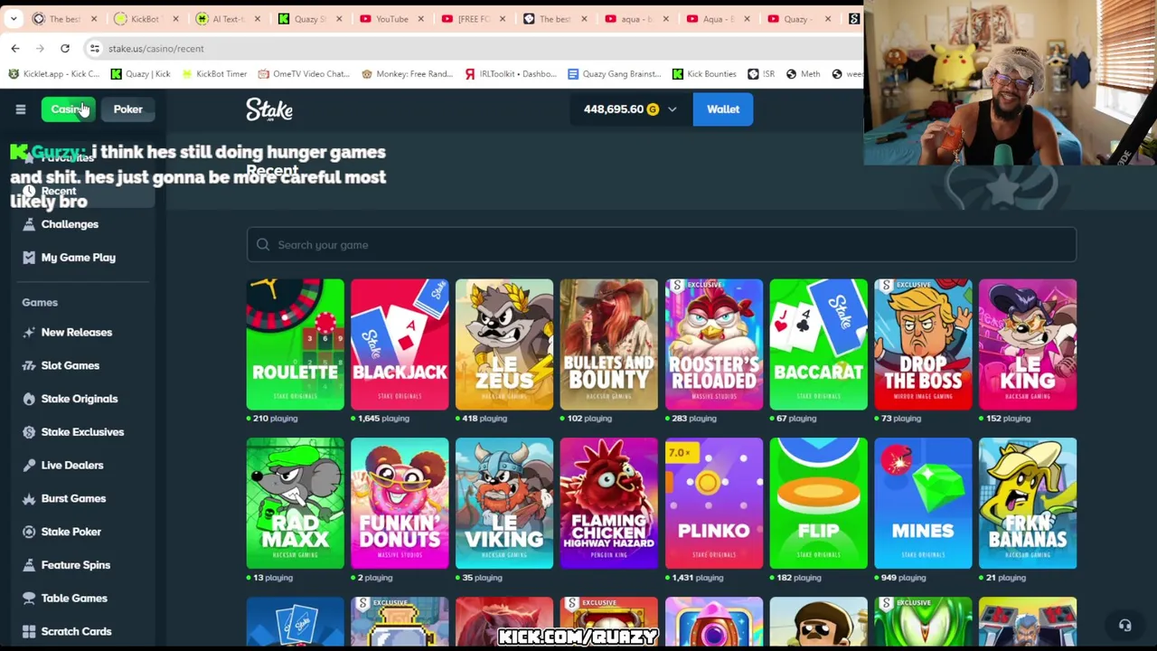This screenshot has width=1157, height=651.
Task: Switch to the Poker tab
Action: (127, 109)
